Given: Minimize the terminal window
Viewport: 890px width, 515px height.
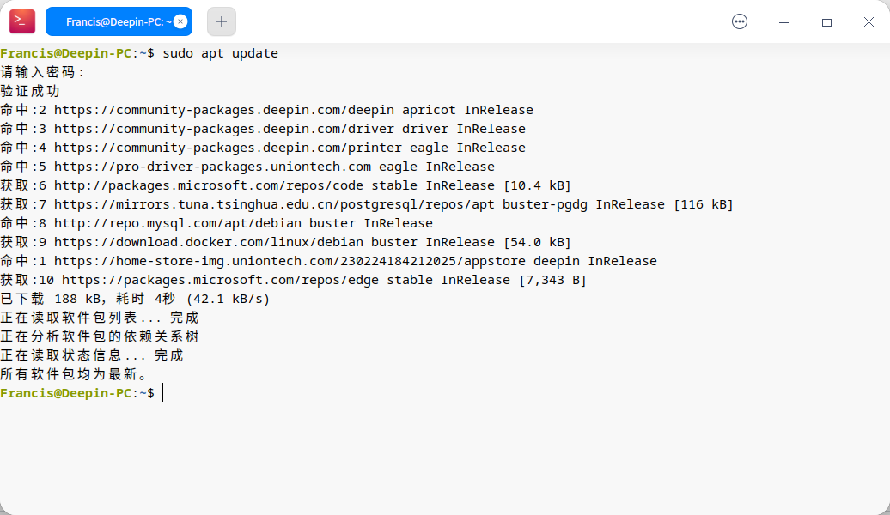Looking at the screenshot, I should pos(783,21).
